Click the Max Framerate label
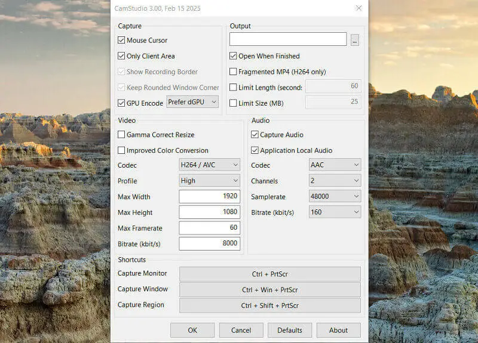Viewport: 478px width, 343px height. pyautogui.click(x=140, y=228)
